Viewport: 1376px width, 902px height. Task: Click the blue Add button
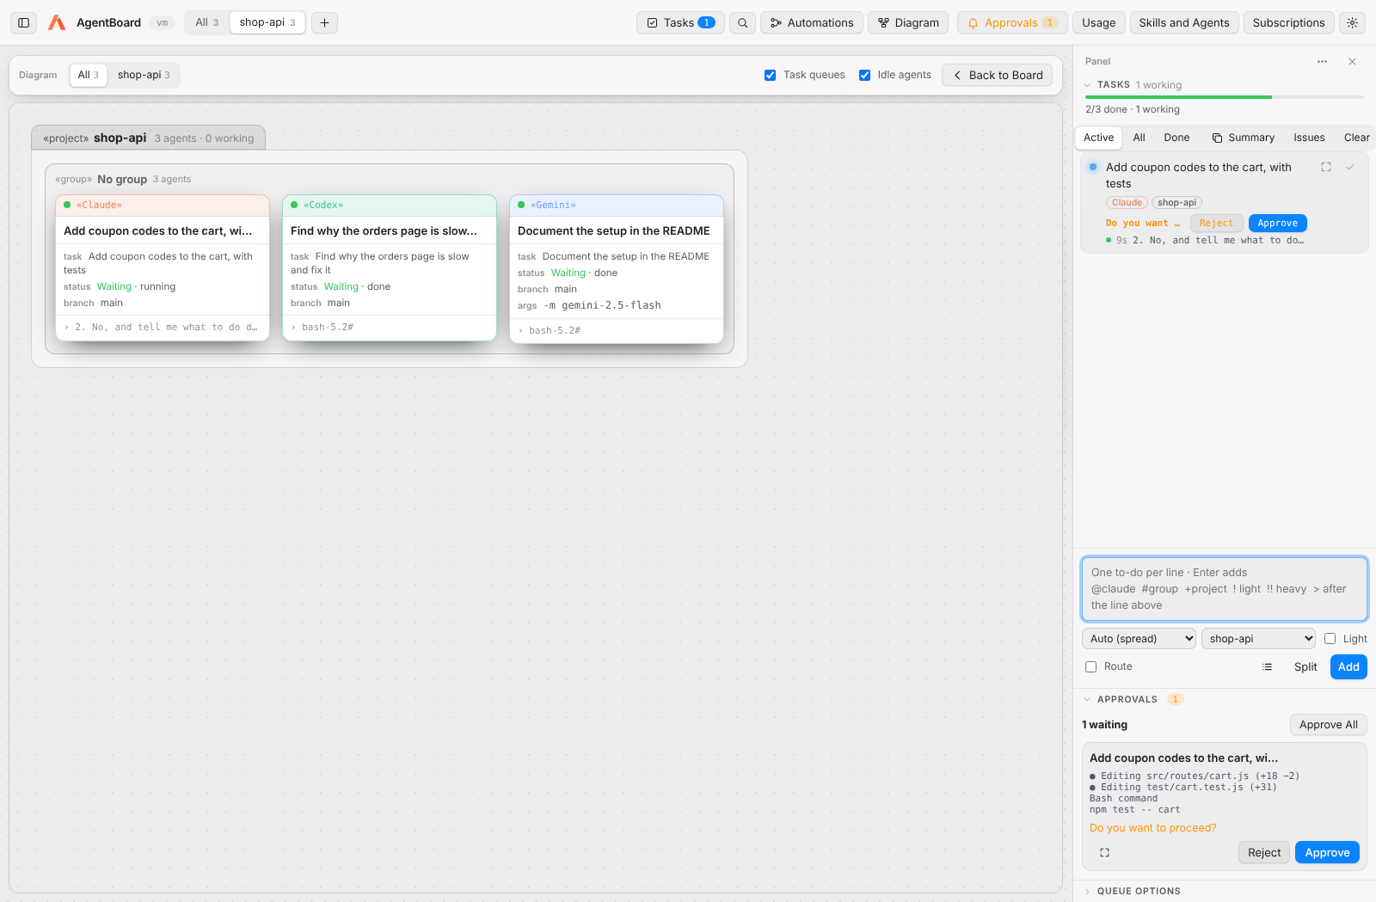(1348, 666)
